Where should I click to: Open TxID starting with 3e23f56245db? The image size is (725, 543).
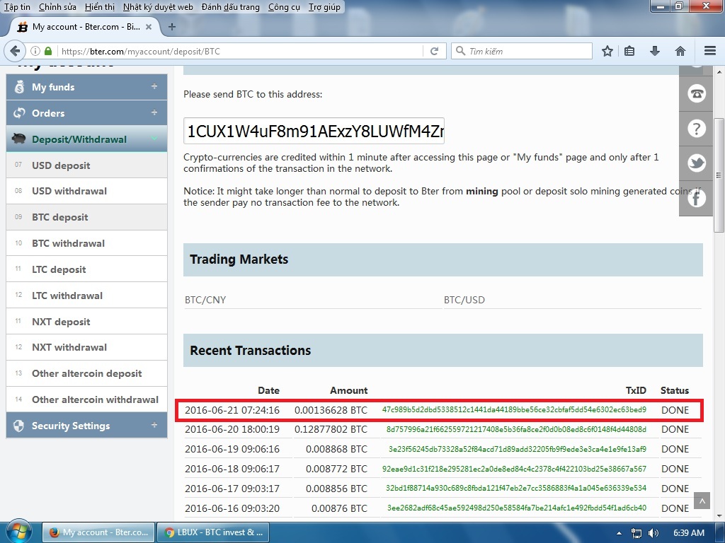(518, 449)
